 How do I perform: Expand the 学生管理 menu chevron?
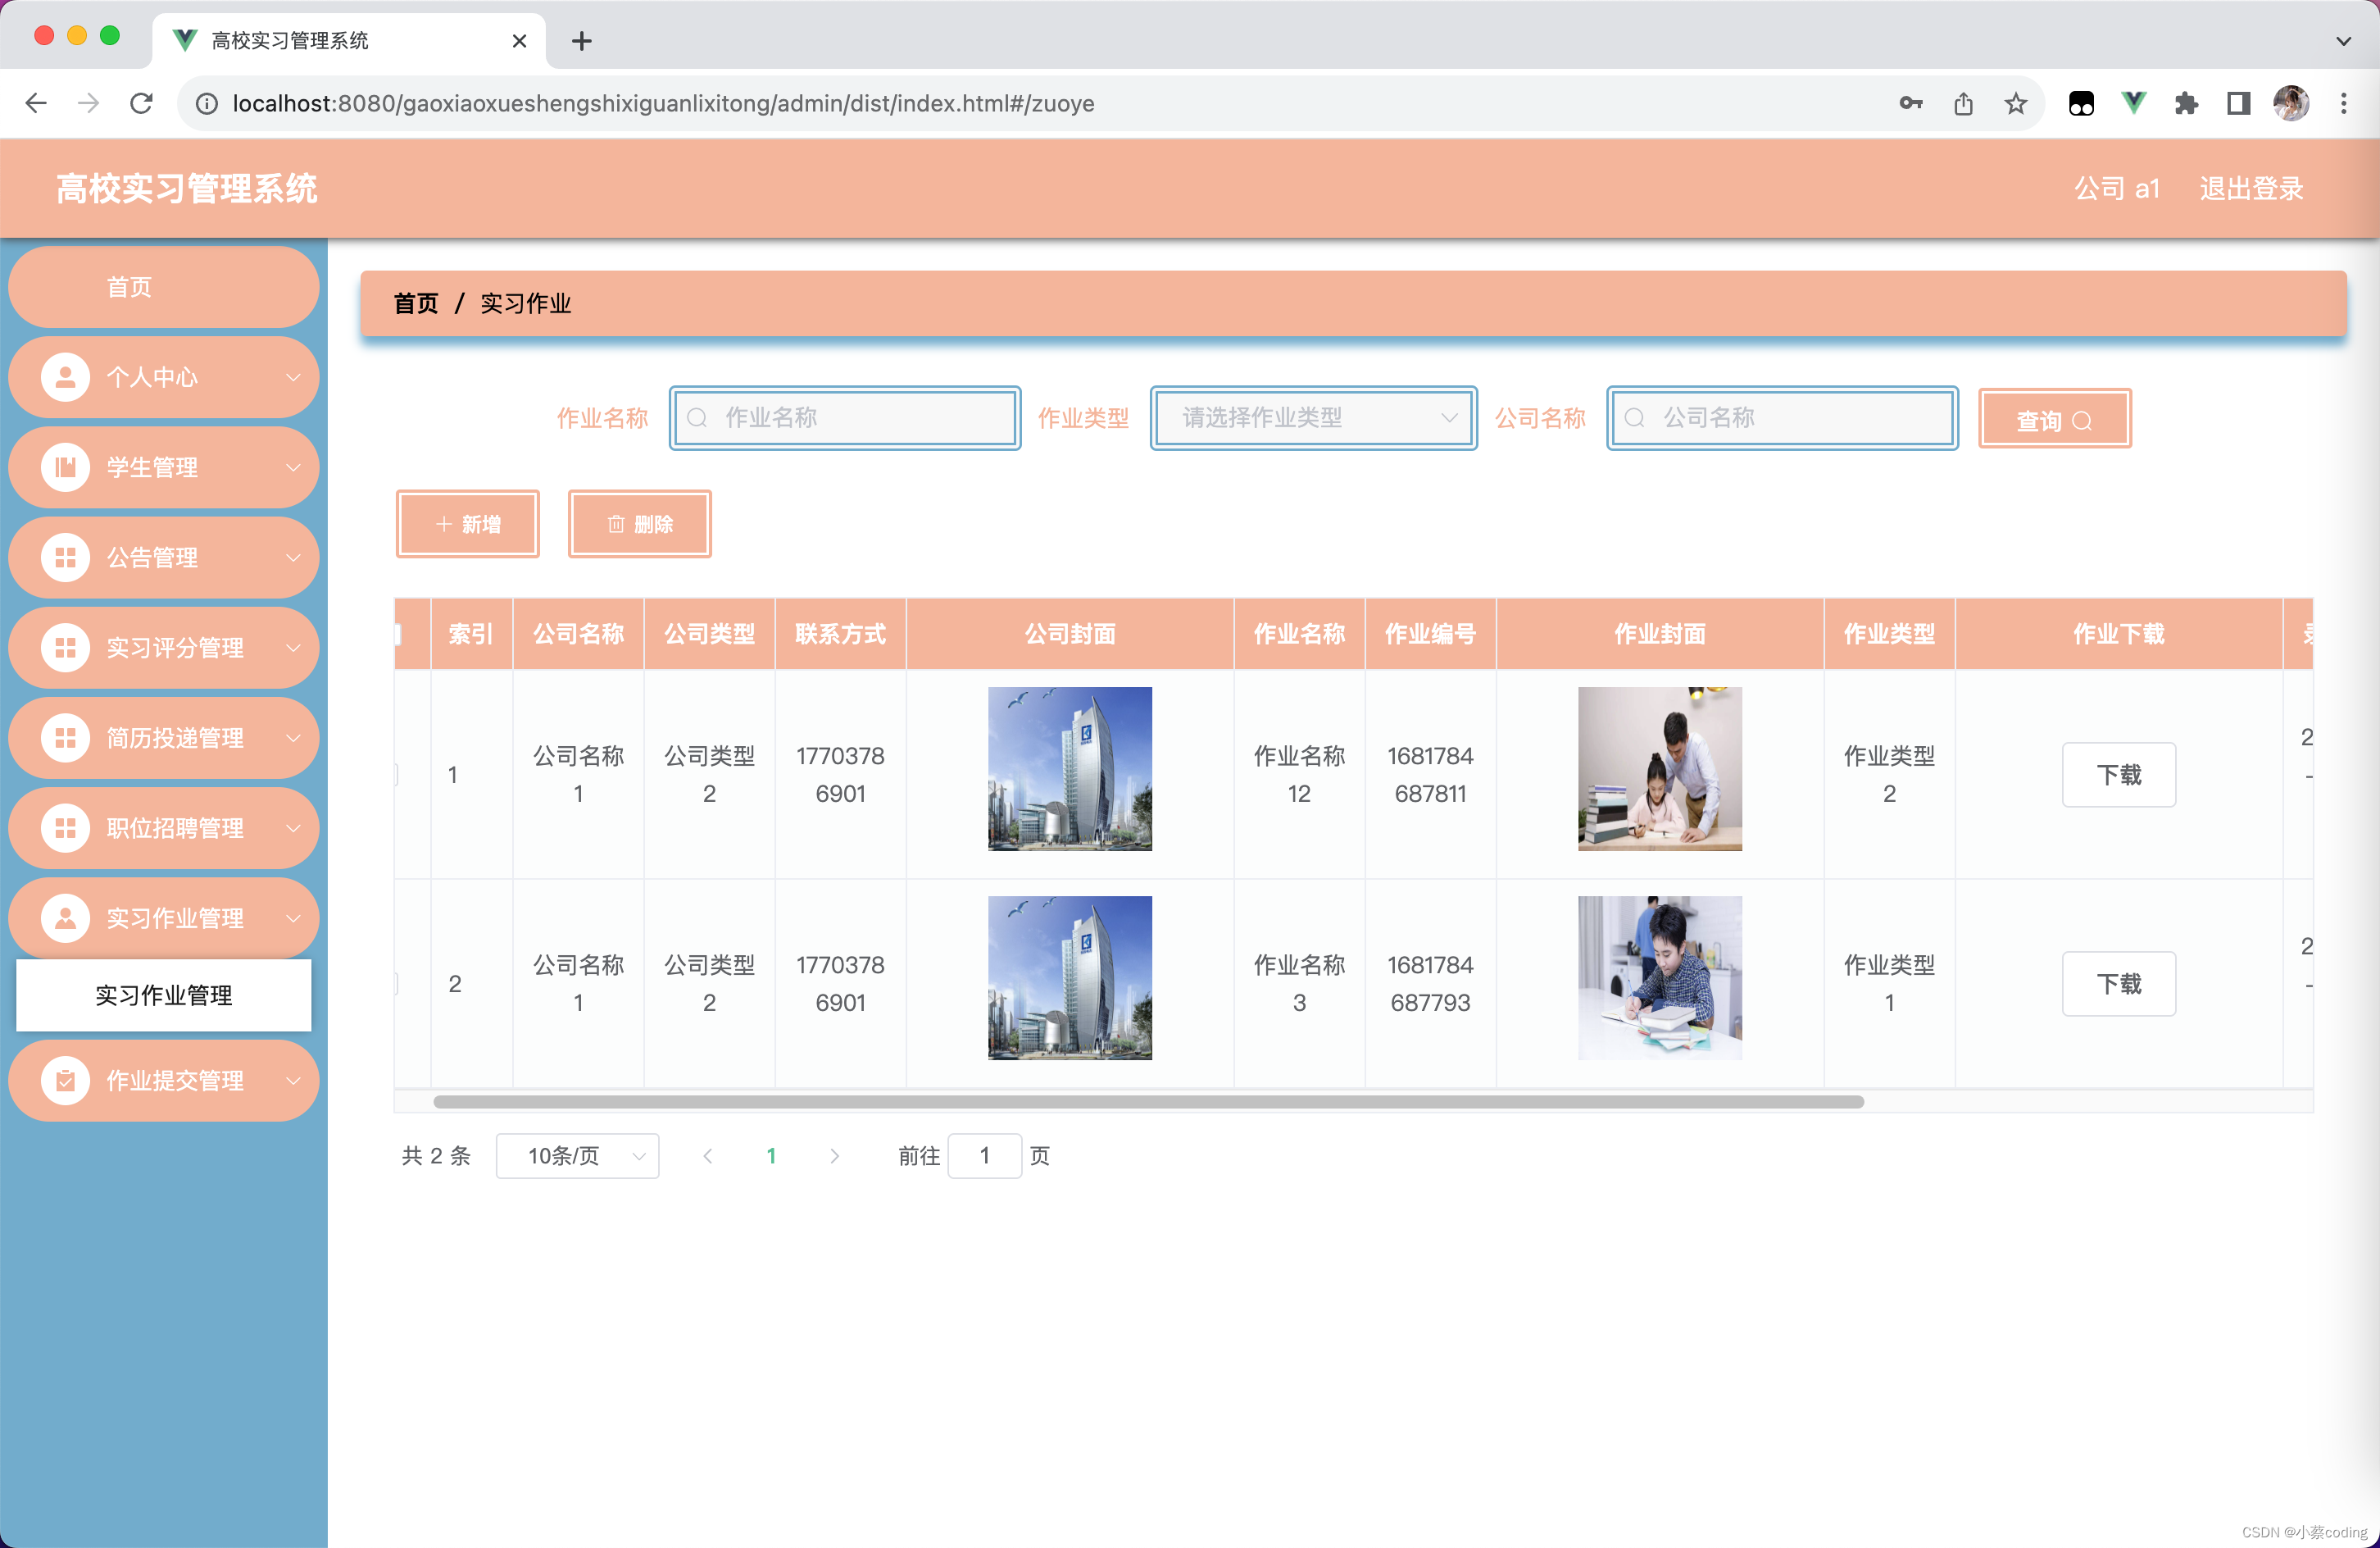click(x=293, y=467)
